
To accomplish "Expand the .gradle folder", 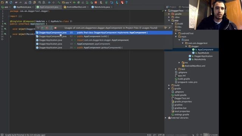I will coord(169,14).
